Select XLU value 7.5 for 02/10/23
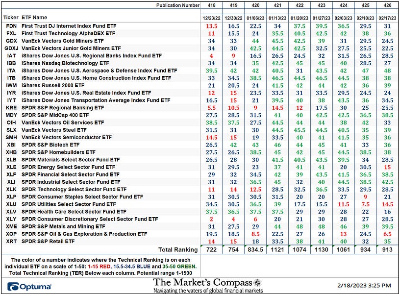This screenshot has width=399, height=294. point(365,204)
